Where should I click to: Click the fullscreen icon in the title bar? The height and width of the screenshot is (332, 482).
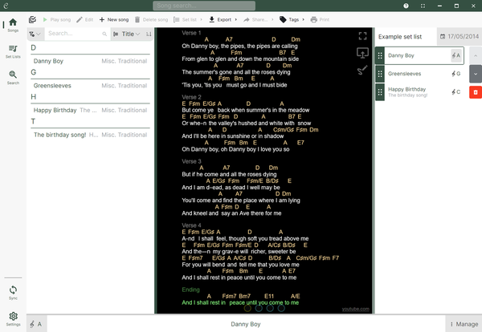[423, 6]
